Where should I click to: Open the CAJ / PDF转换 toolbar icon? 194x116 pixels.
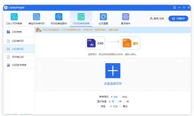[14, 17]
